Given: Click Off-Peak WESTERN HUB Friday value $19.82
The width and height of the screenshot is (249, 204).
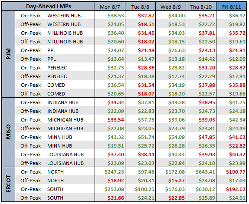Looking at the screenshot, I should pos(237,24).
